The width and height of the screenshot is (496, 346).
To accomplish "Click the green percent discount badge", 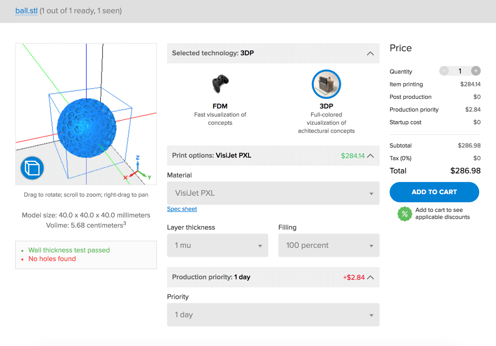I will click(x=404, y=214).
